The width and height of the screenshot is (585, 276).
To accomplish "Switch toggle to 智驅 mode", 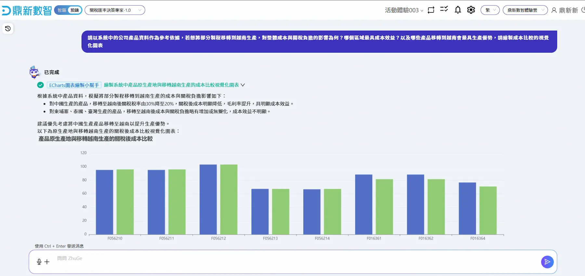I will pyautogui.click(x=62, y=10).
